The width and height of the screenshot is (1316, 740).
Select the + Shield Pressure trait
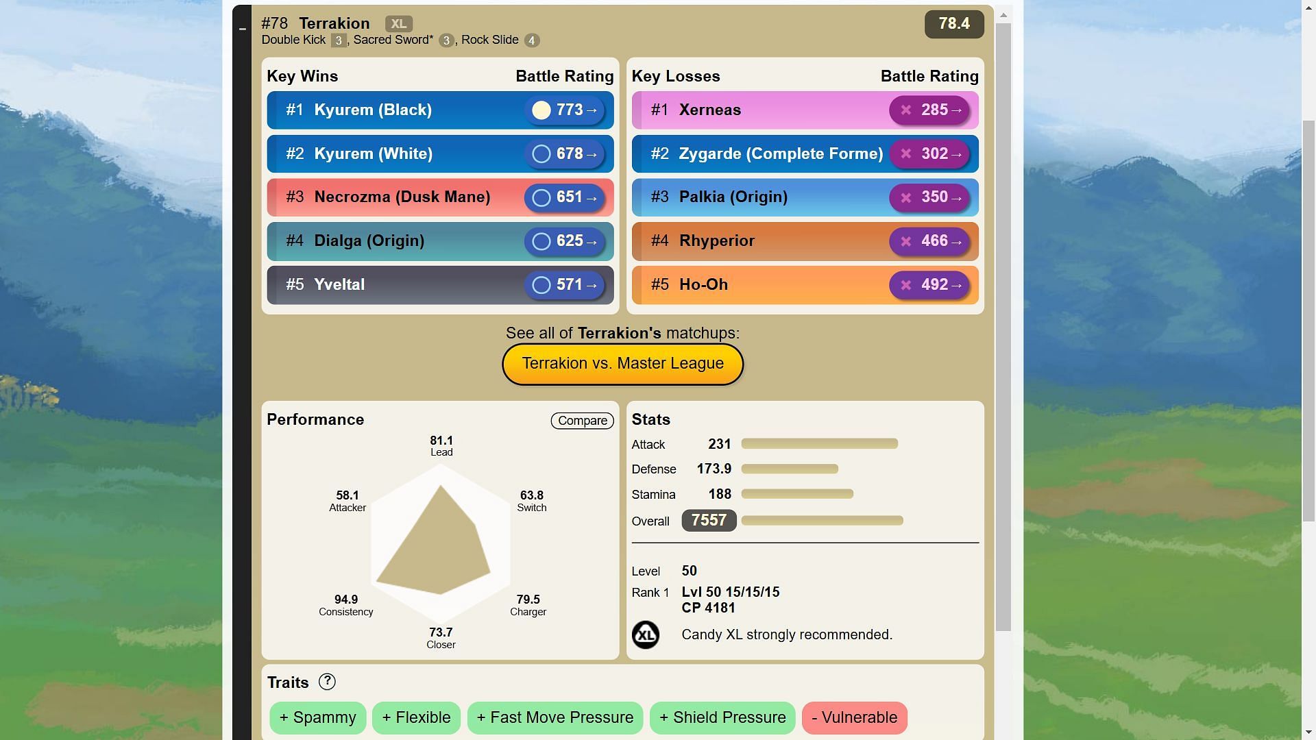(722, 717)
